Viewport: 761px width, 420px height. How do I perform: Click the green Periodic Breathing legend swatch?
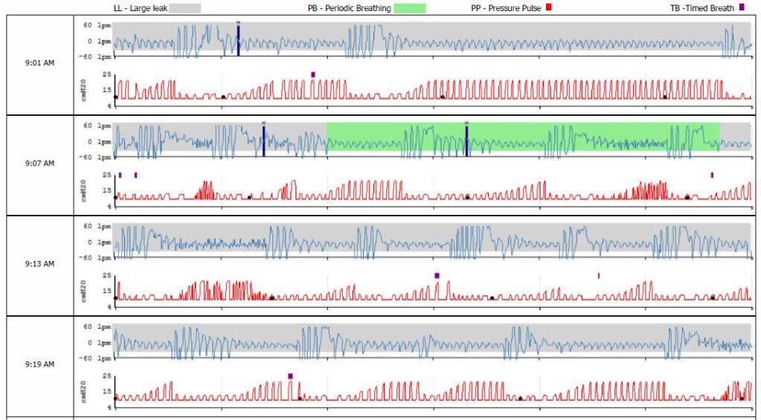[410, 8]
